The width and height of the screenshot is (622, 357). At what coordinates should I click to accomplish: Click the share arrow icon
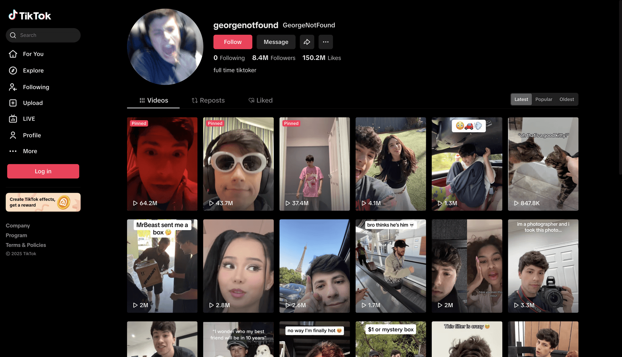tap(307, 42)
